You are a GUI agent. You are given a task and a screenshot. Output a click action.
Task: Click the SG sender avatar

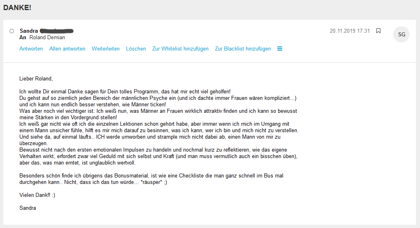pos(401,34)
